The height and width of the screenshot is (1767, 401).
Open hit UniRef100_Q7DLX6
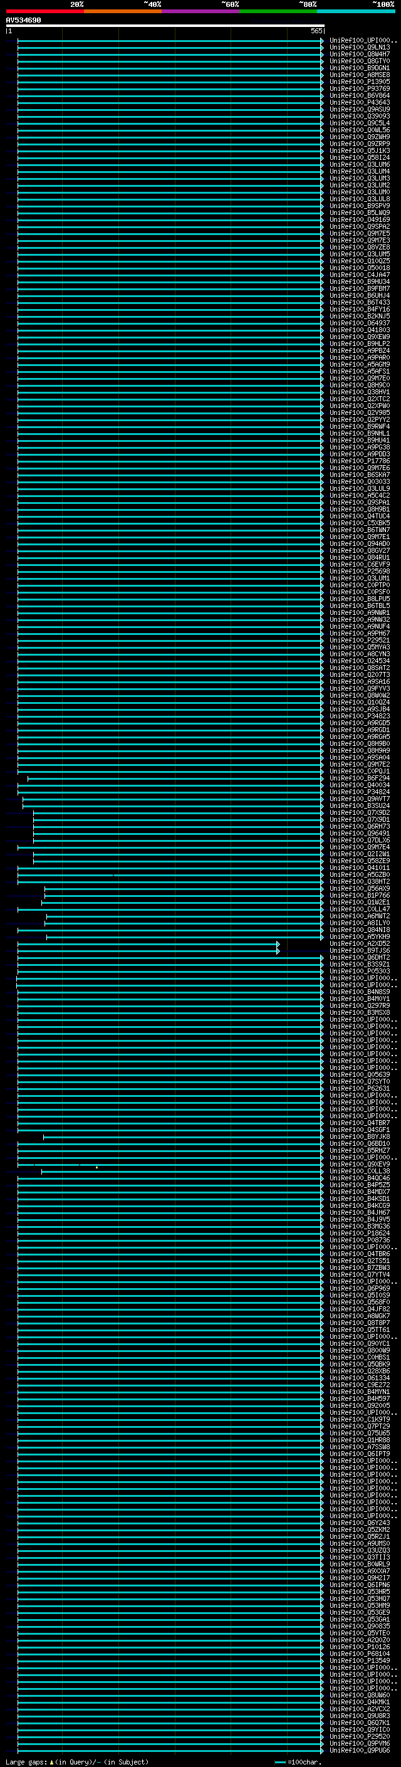tap(360, 841)
